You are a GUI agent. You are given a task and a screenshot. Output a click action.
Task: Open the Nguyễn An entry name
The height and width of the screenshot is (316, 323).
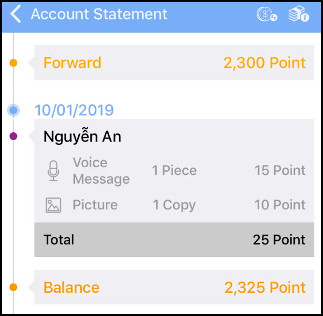click(x=82, y=136)
